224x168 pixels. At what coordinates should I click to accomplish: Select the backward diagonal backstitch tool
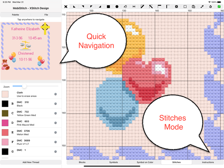point(151,6)
